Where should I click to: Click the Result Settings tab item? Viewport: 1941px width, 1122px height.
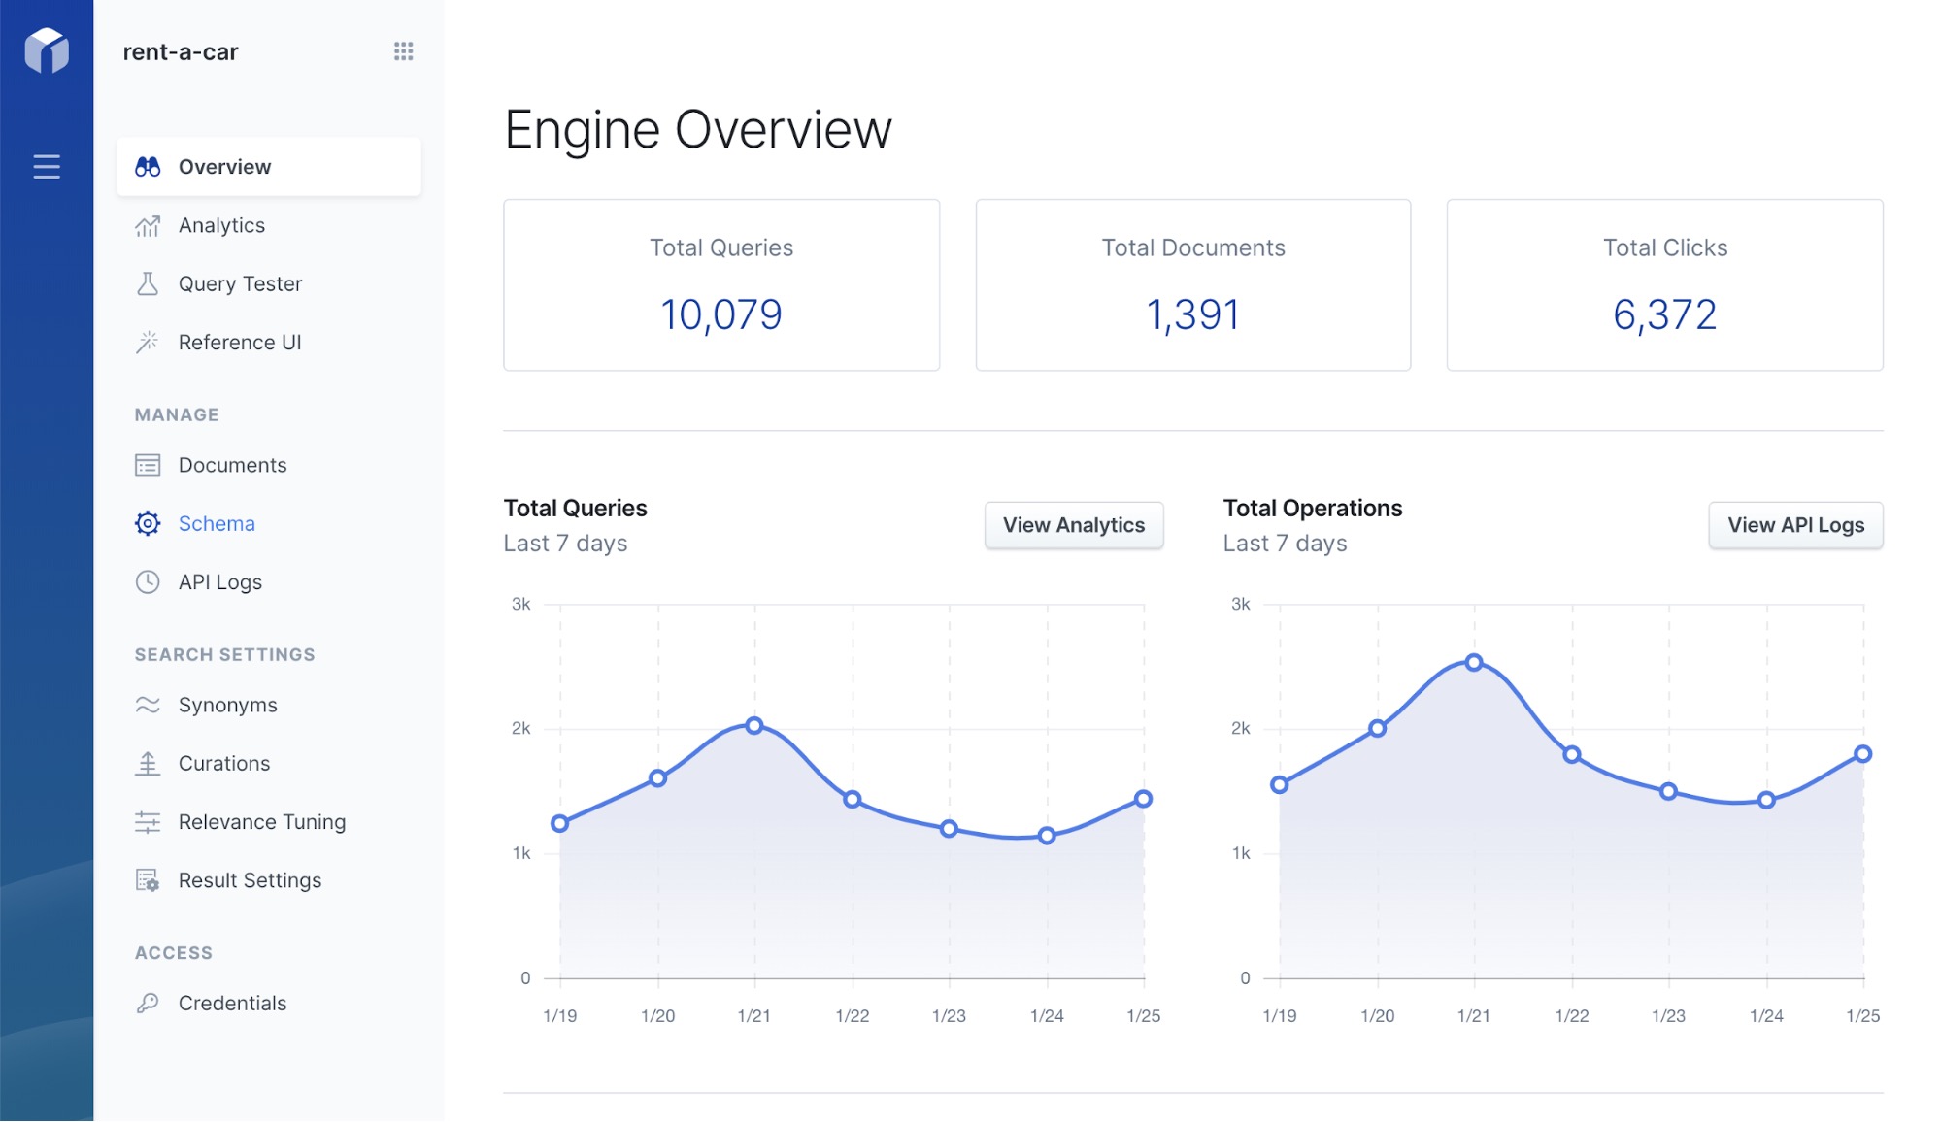coord(250,877)
